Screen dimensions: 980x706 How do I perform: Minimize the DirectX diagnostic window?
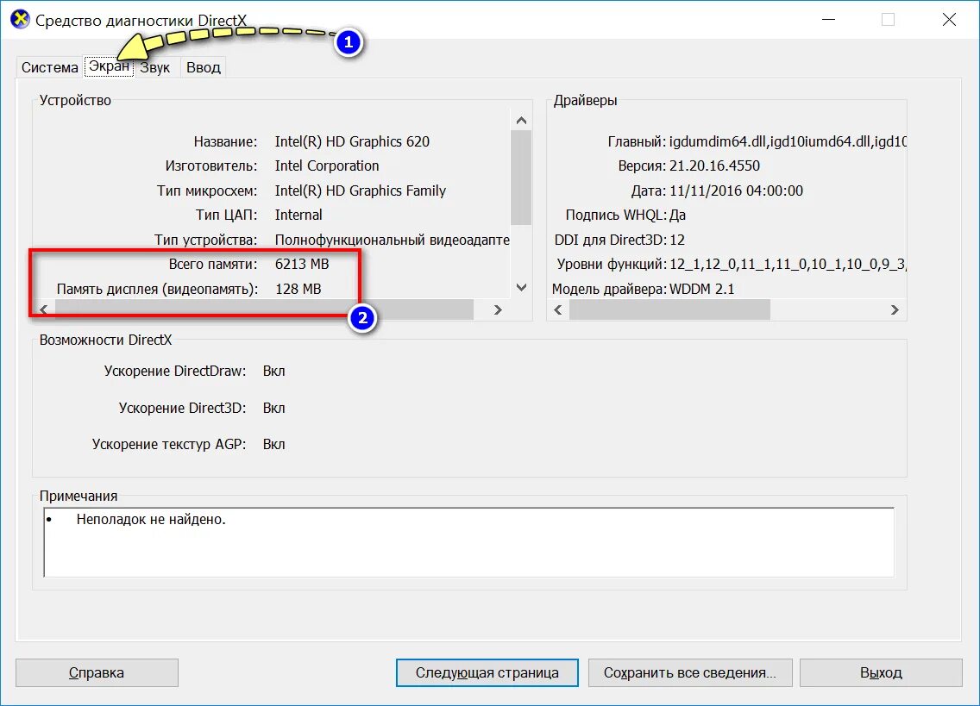(829, 19)
